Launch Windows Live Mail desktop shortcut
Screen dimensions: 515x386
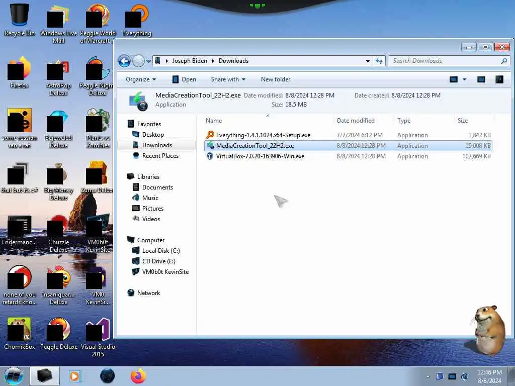point(58,24)
